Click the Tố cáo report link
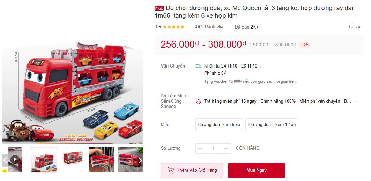 [355, 27]
